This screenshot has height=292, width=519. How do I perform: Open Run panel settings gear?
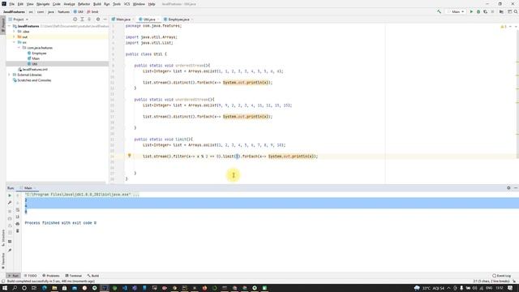pos(508,187)
